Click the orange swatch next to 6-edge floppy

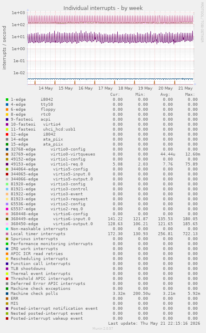point(7,109)
